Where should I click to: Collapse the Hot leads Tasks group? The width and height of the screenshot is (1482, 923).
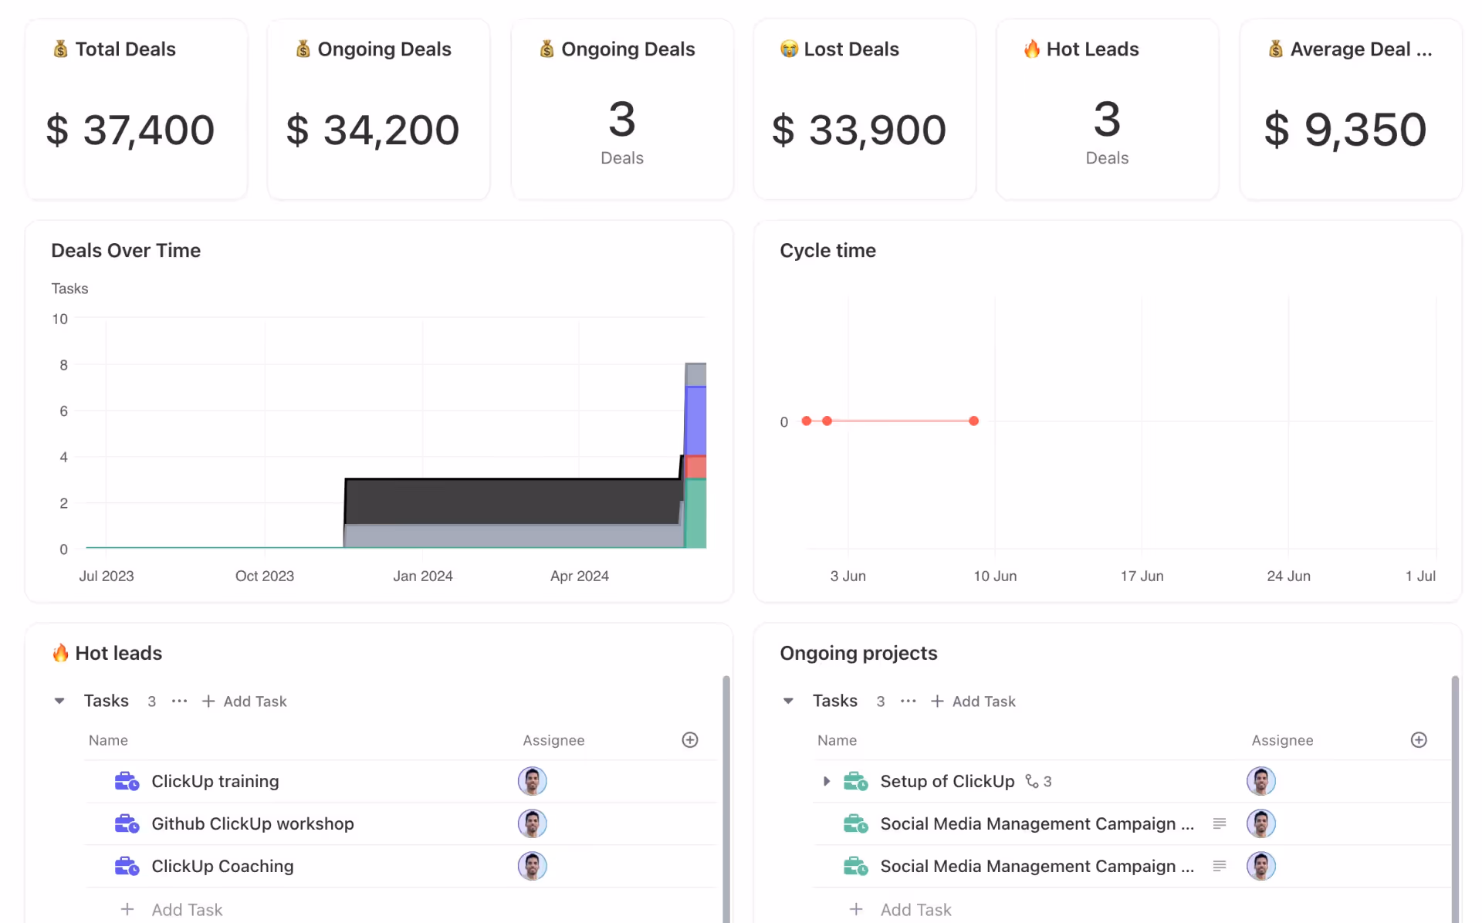click(59, 701)
